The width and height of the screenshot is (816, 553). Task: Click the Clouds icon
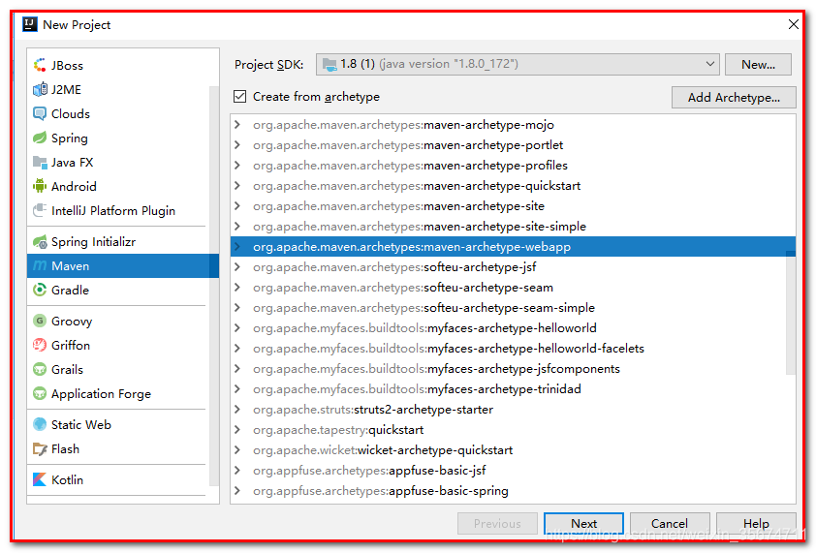coord(40,113)
